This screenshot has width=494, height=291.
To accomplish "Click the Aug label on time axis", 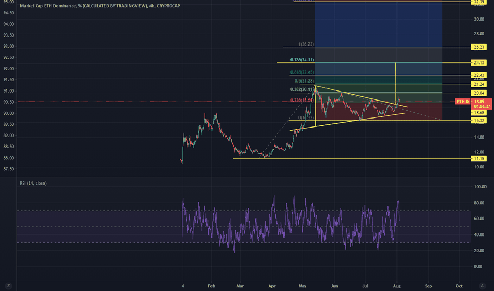I will click(x=396, y=286).
